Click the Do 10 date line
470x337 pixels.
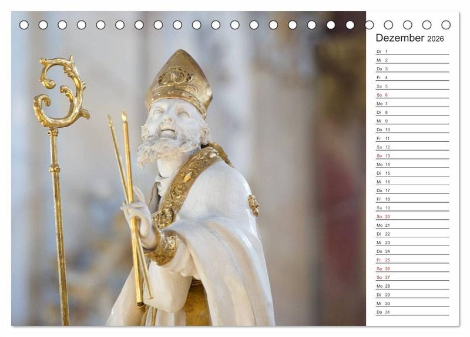tap(412, 130)
